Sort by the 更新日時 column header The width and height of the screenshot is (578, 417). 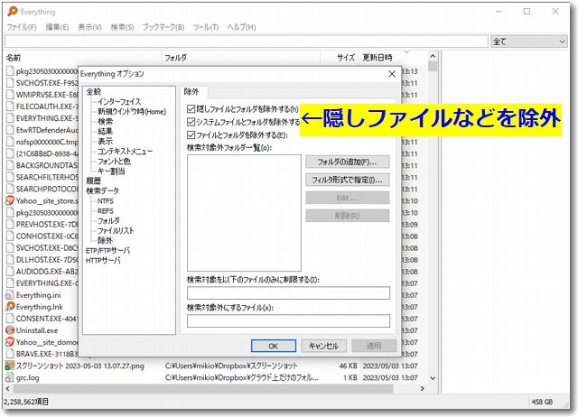[x=391, y=58]
